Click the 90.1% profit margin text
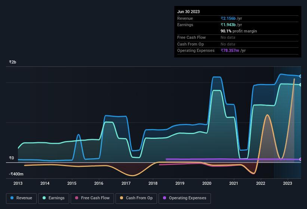The image size is (307, 209). click(239, 31)
